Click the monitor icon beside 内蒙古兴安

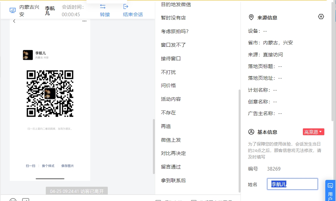(x=13, y=10)
